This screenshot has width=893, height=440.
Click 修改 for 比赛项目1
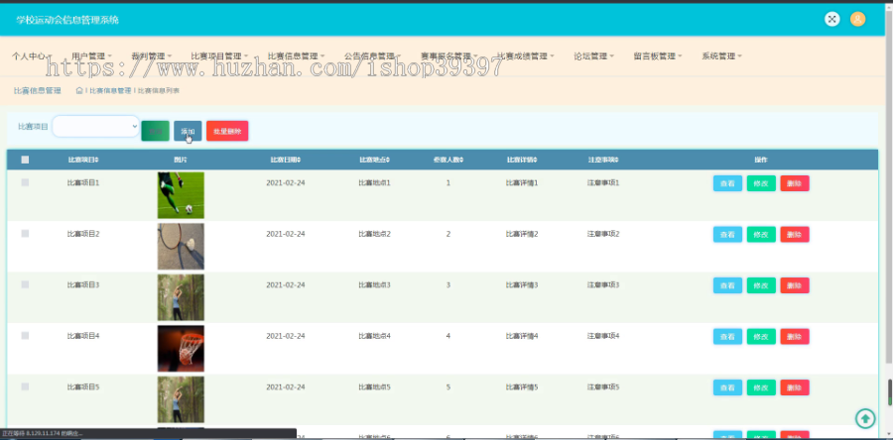761,183
